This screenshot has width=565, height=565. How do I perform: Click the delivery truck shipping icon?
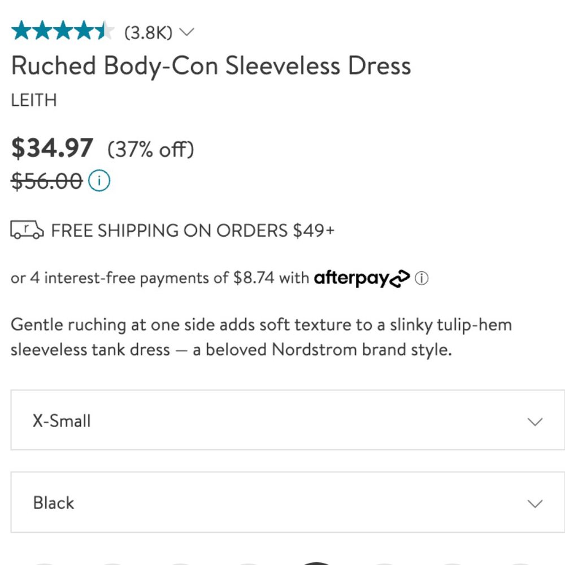27,229
